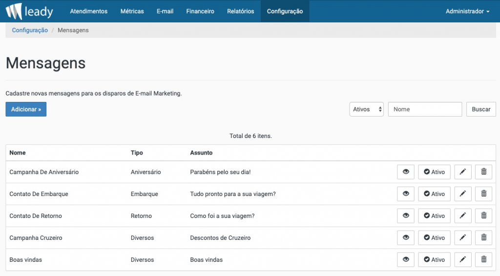
Task: Click the 'Aniversário' type cell
Action: [x=146, y=172]
